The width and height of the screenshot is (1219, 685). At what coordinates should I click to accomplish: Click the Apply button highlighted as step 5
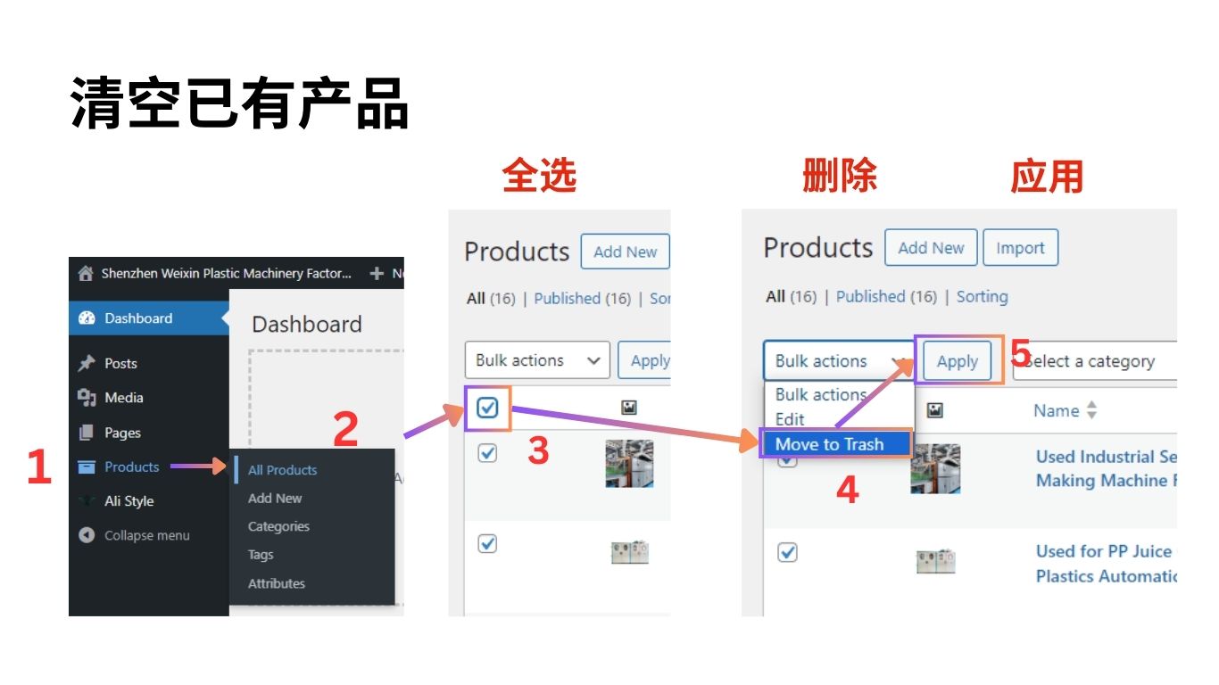point(958,361)
